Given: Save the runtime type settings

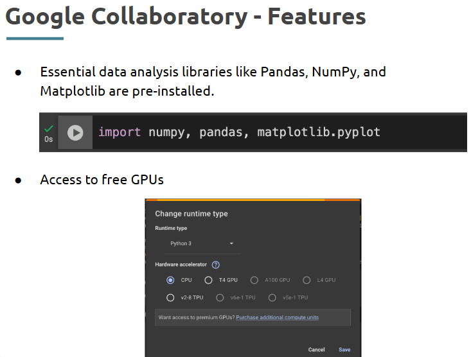Looking at the screenshot, I should (344, 349).
